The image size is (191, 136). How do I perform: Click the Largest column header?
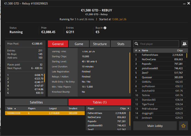[53, 109]
